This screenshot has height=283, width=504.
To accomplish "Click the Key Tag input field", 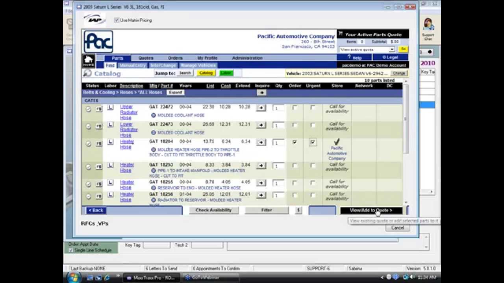I will tap(156, 245).
